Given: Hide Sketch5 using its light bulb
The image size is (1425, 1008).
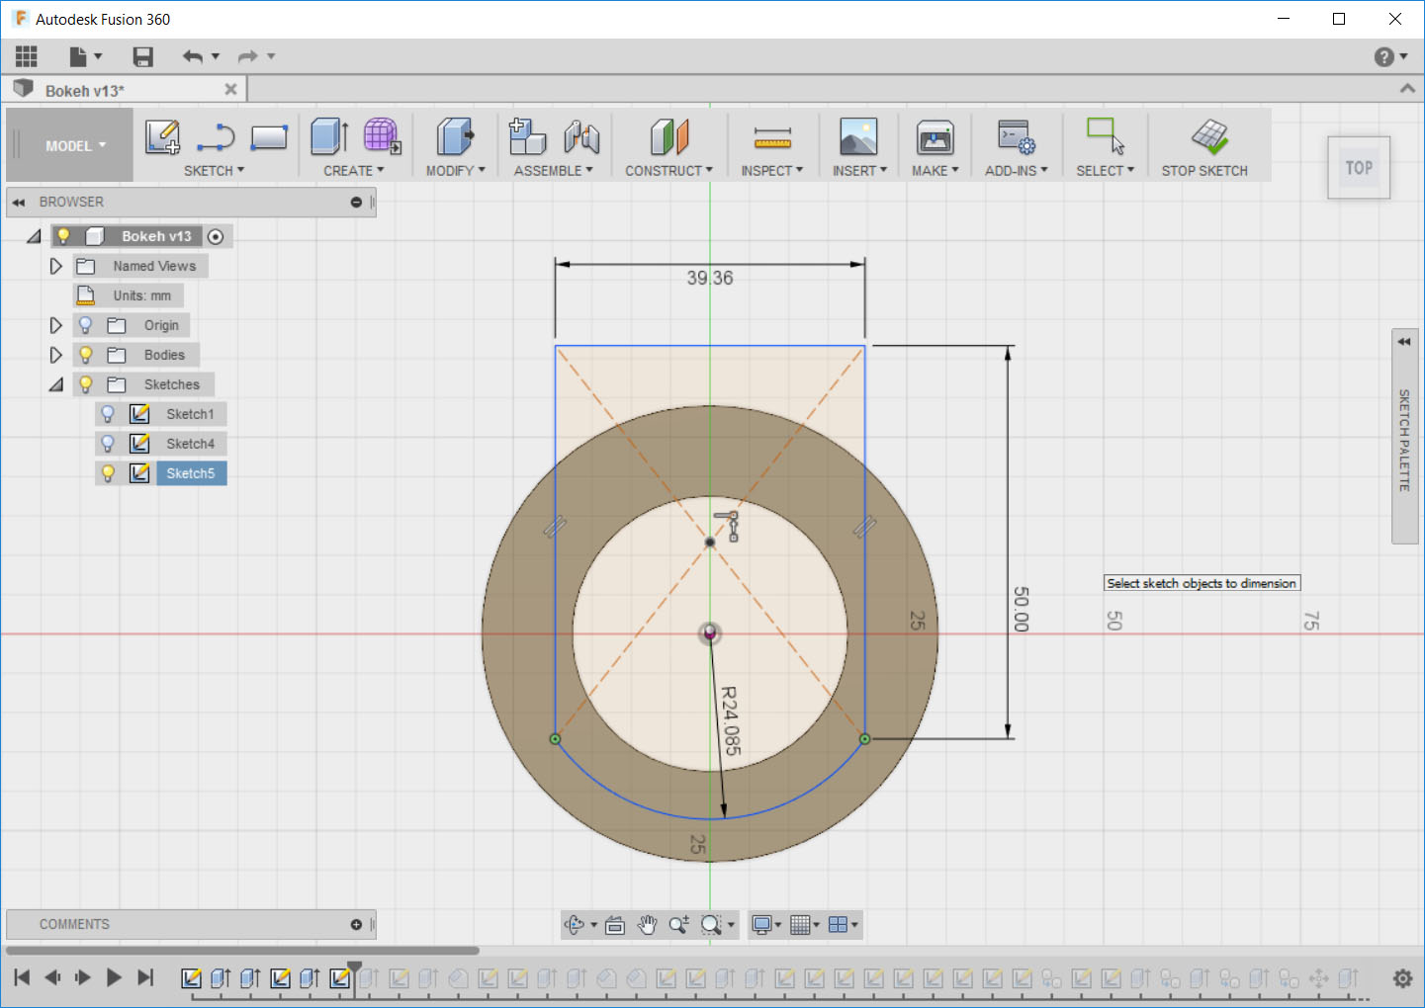Looking at the screenshot, I should point(109,473).
